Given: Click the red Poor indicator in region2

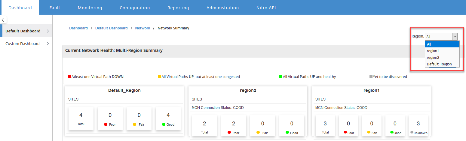Looking at the screenshot, I should 229,132.
